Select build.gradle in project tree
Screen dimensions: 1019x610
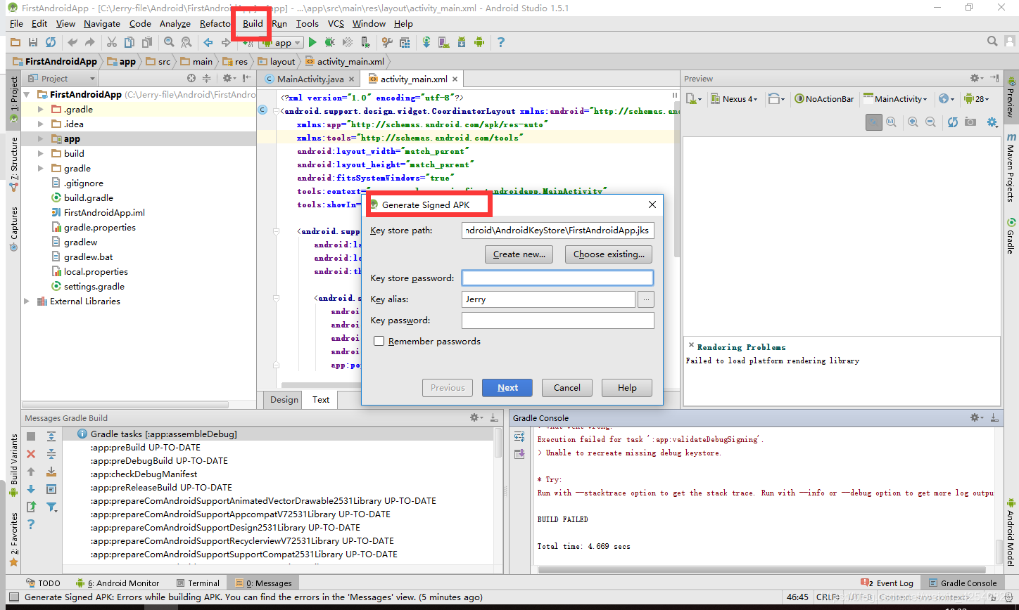(x=89, y=198)
